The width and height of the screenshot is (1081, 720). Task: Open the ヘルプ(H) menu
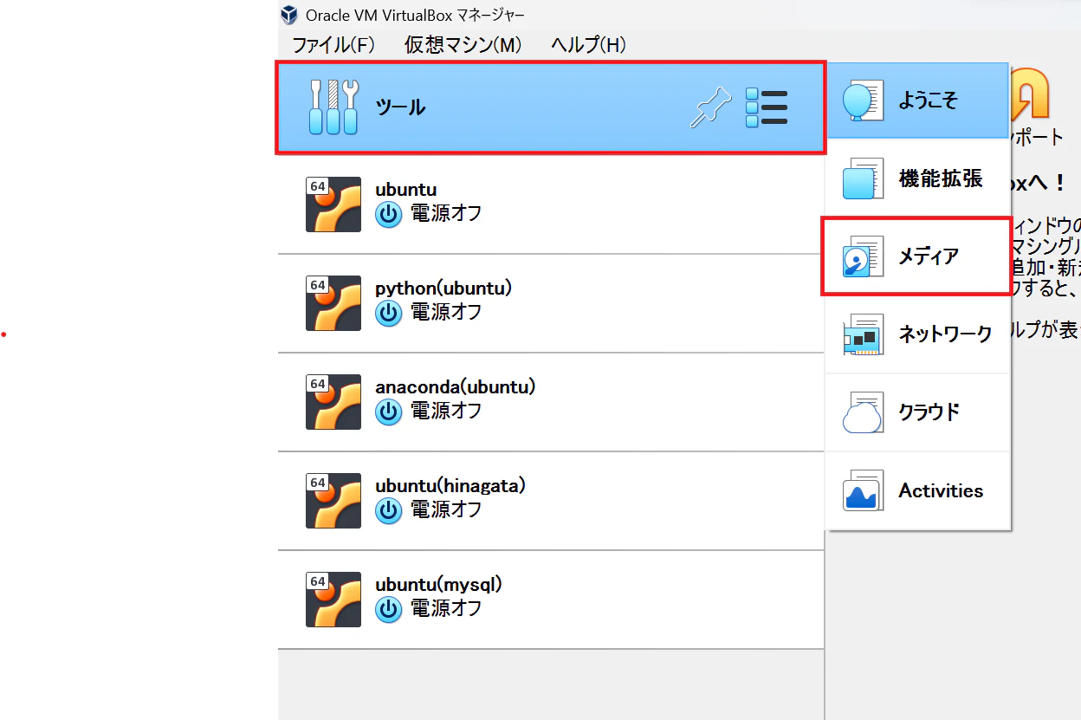(588, 45)
